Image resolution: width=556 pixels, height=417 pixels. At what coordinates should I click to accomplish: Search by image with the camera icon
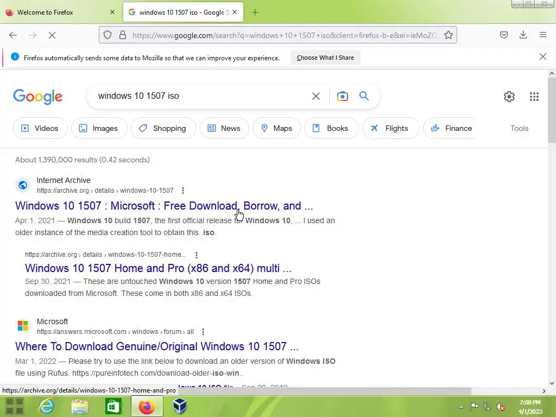[x=342, y=96]
